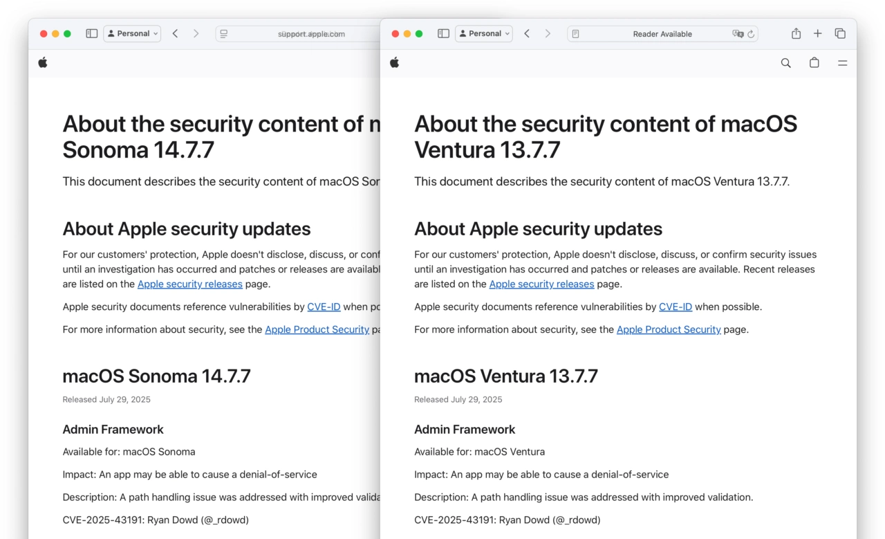Open the Personal profile dropdown in Sonoma window
This screenshot has width=885, height=539.
132,33
